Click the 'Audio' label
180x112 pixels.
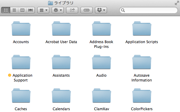click(101, 75)
